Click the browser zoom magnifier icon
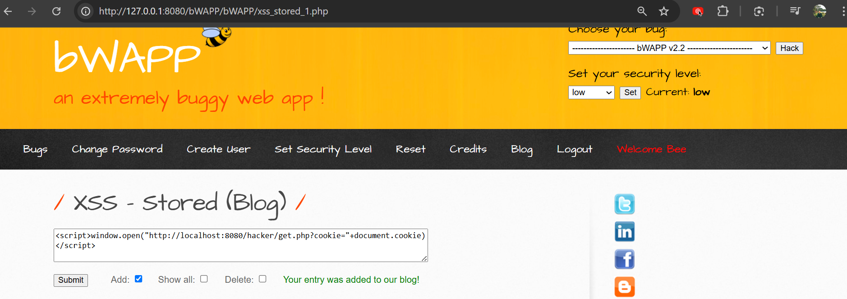 click(x=642, y=11)
